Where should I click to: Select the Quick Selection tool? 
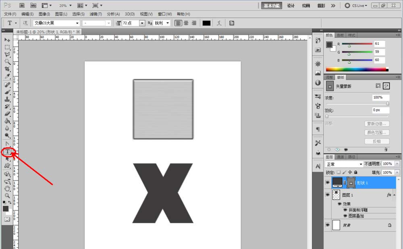[x=7, y=62]
